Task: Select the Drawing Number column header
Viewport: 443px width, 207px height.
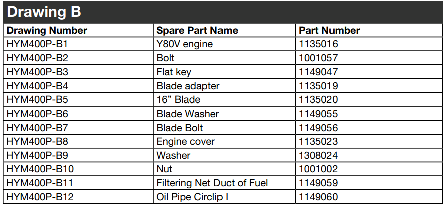Action: 47,30
